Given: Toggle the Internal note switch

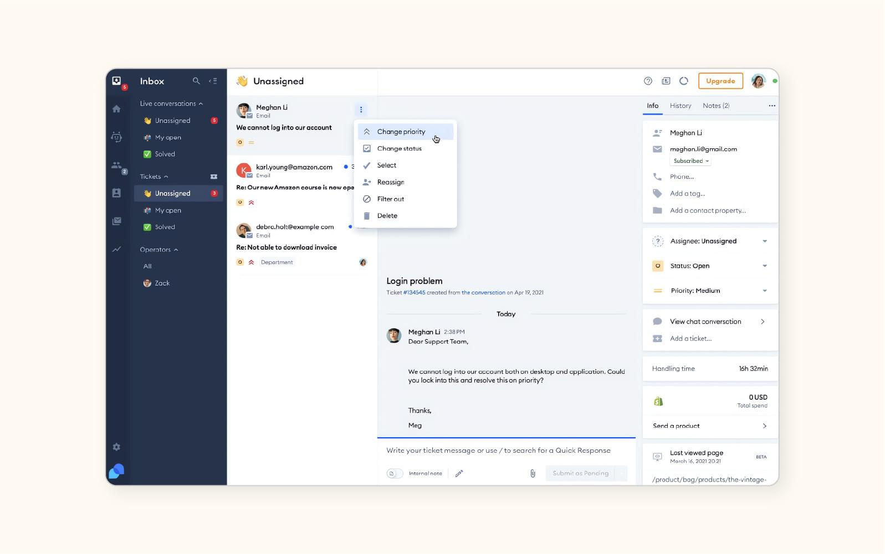Looking at the screenshot, I should click(x=395, y=473).
